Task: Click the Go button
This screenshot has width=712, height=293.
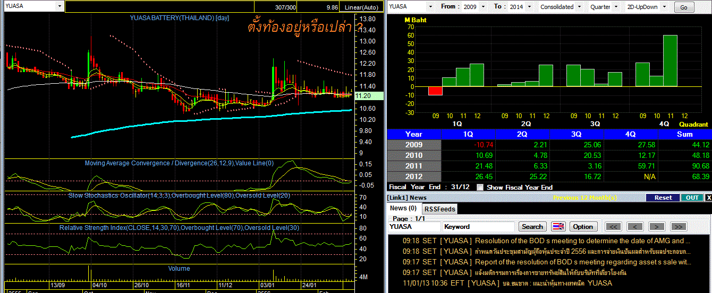Action: tap(684, 7)
